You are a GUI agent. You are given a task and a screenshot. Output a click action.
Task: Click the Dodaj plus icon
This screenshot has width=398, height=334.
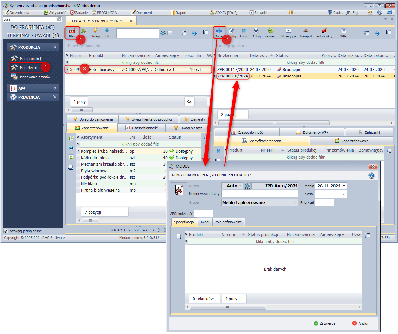[x=219, y=31]
